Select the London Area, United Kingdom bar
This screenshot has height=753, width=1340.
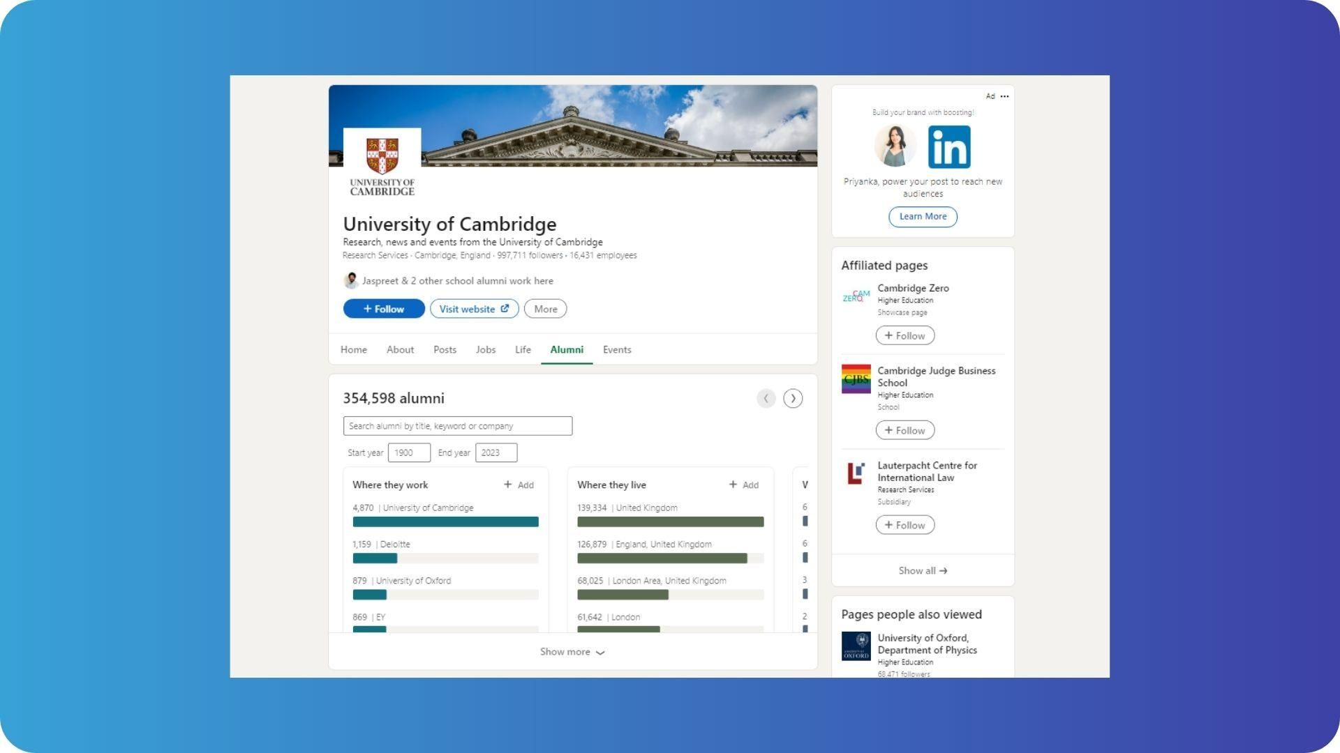pyautogui.click(x=671, y=595)
